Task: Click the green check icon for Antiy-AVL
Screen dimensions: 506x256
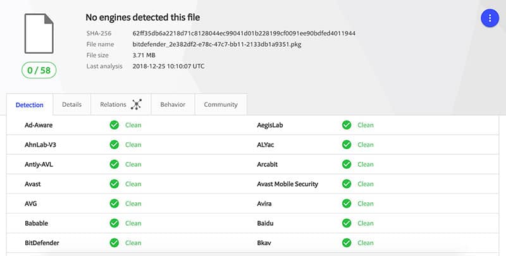Action: point(114,164)
